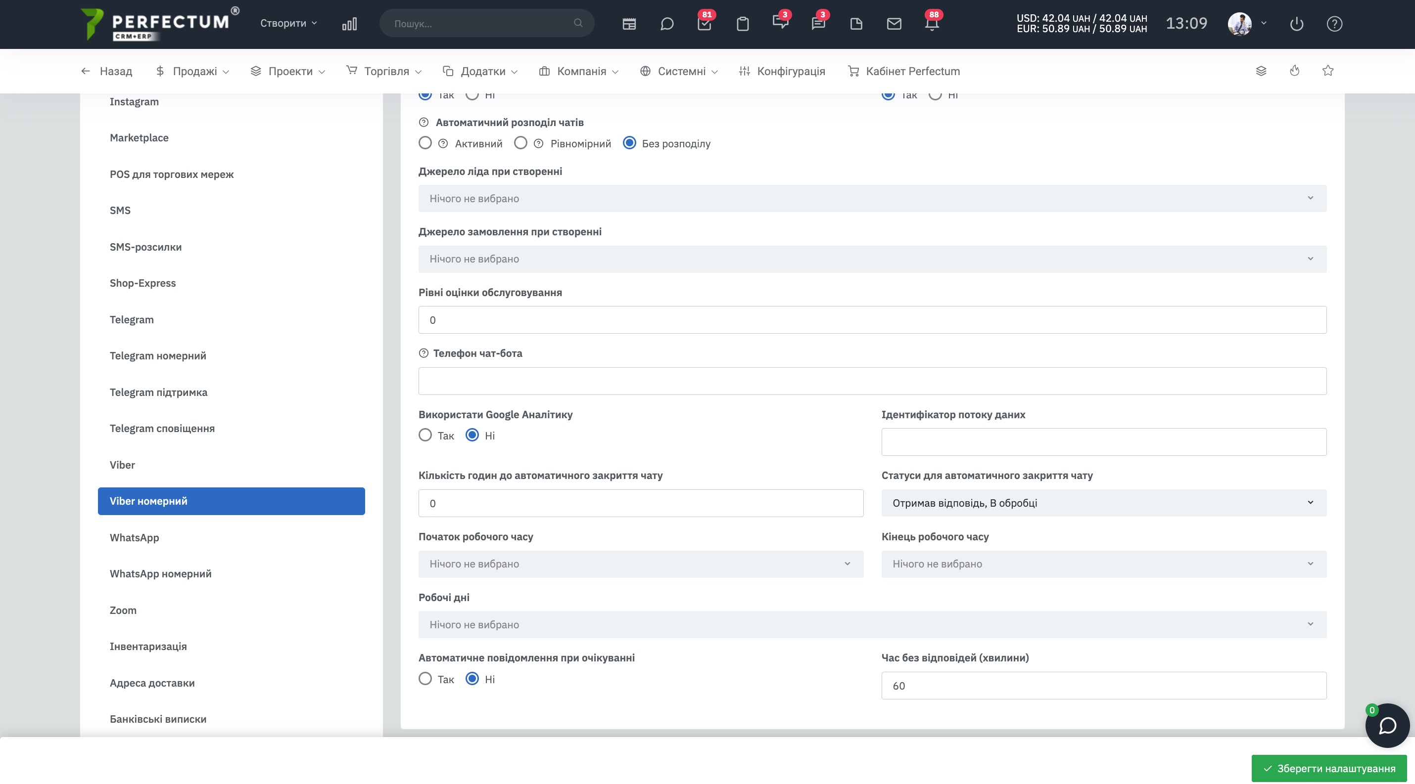The width and height of the screenshot is (1415, 784).
Task: Click help icon next to Рівномірний option
Action: pos(539,144)
